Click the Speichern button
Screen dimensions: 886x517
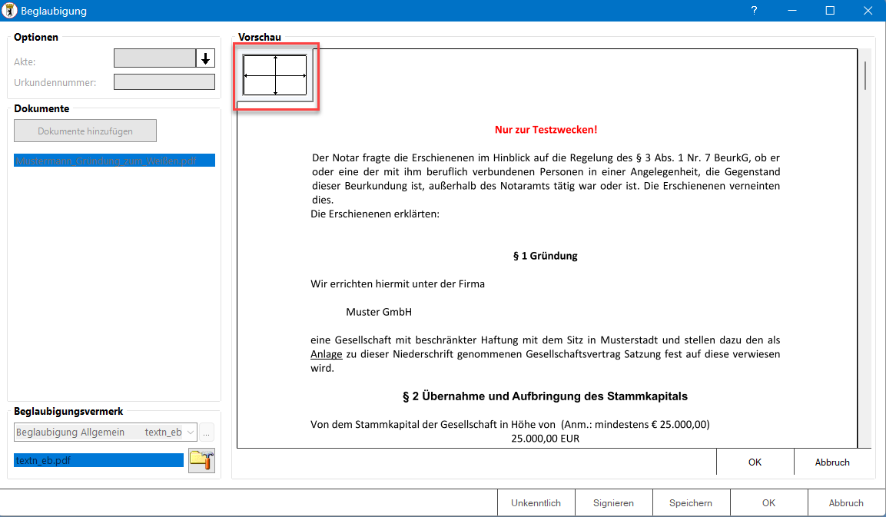coord(691,502)
